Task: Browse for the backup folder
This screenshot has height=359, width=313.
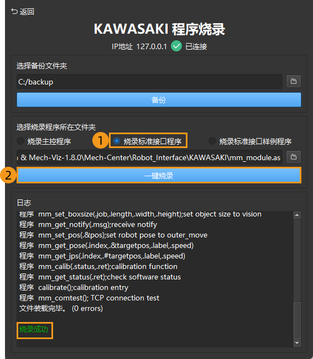Action: pyautogui.click(x=294, y=81)
